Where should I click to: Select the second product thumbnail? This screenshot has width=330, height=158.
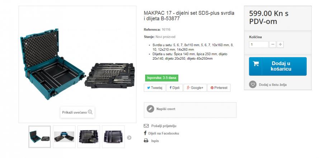pyautogui.click(x=64, y=137)
